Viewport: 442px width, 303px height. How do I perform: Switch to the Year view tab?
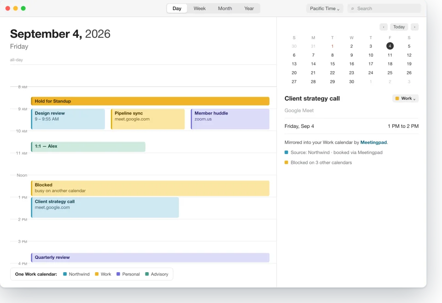(x=249, y=8)
